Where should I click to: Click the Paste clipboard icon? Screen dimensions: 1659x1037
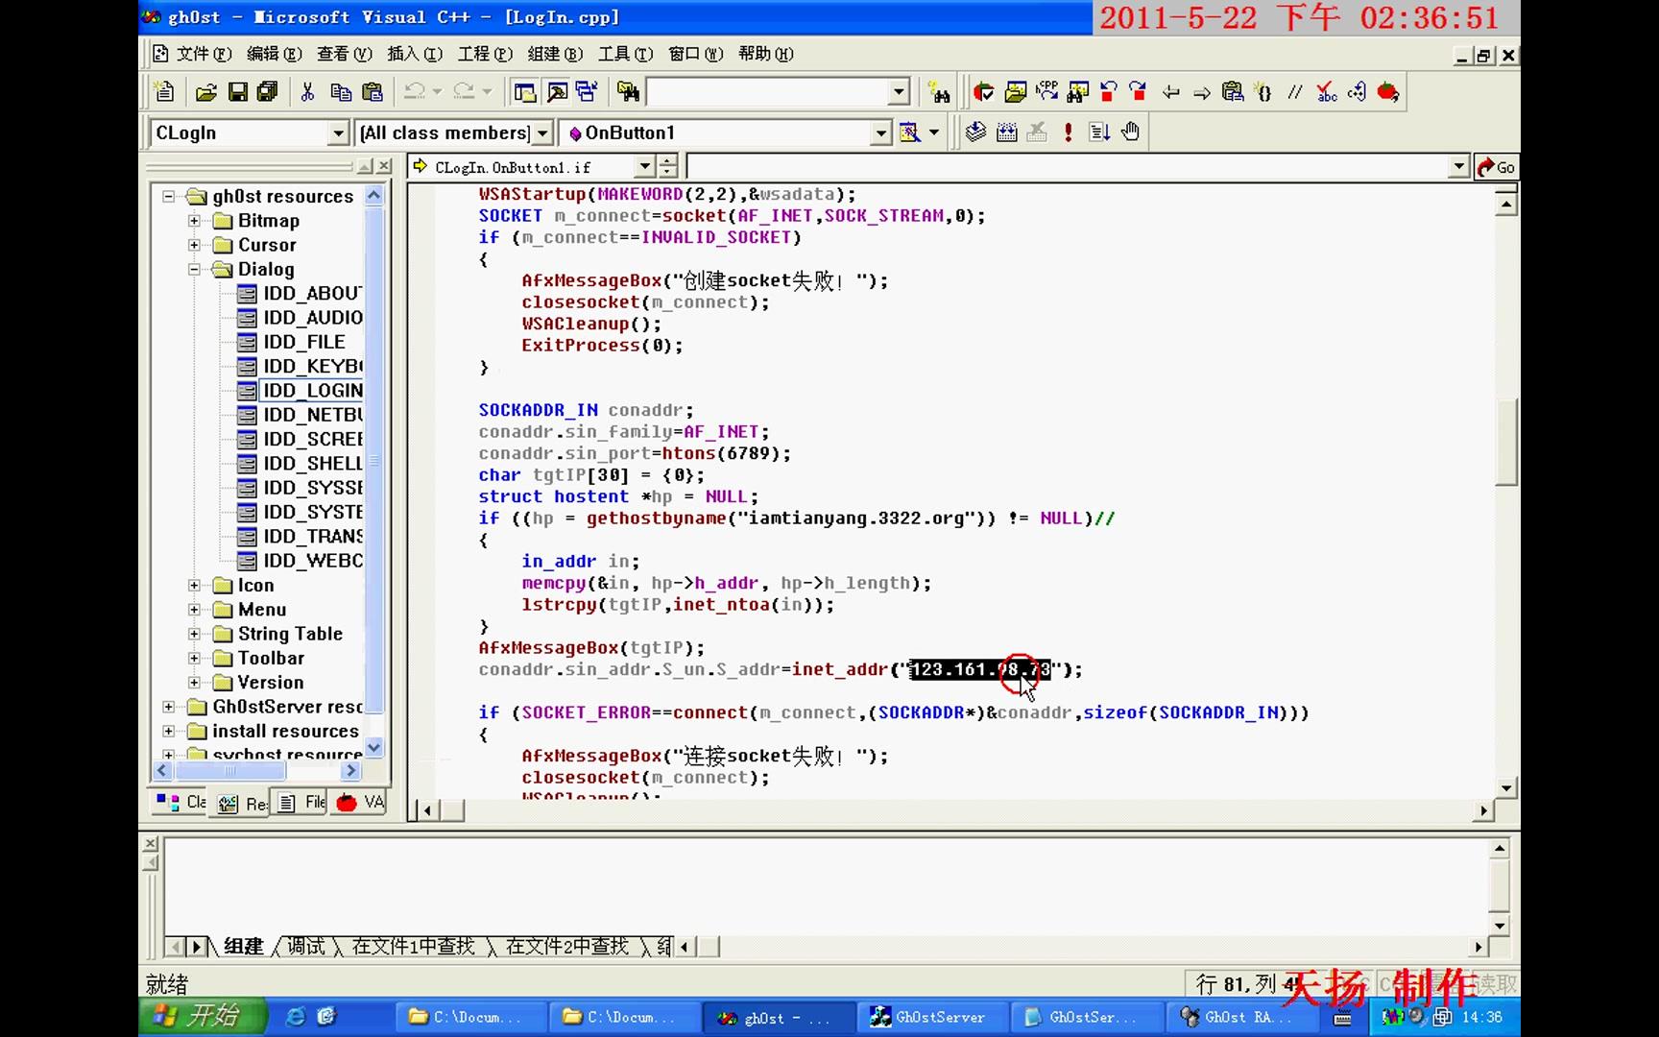click(373, 92)
